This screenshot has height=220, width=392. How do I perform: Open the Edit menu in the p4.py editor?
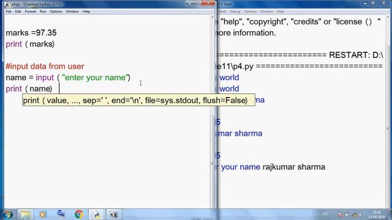18,12
